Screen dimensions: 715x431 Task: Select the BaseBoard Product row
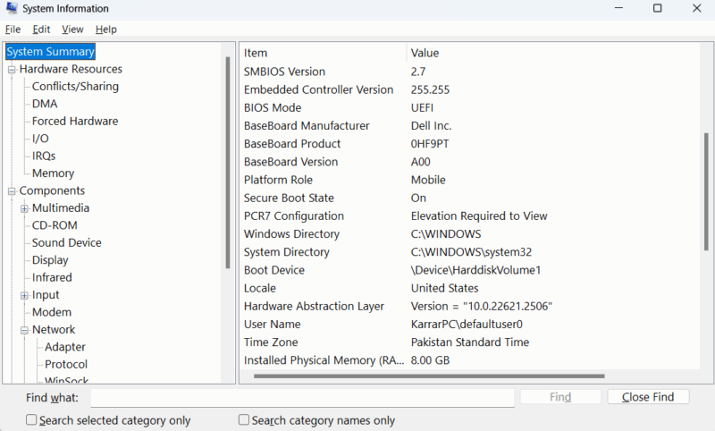[470, 144]
